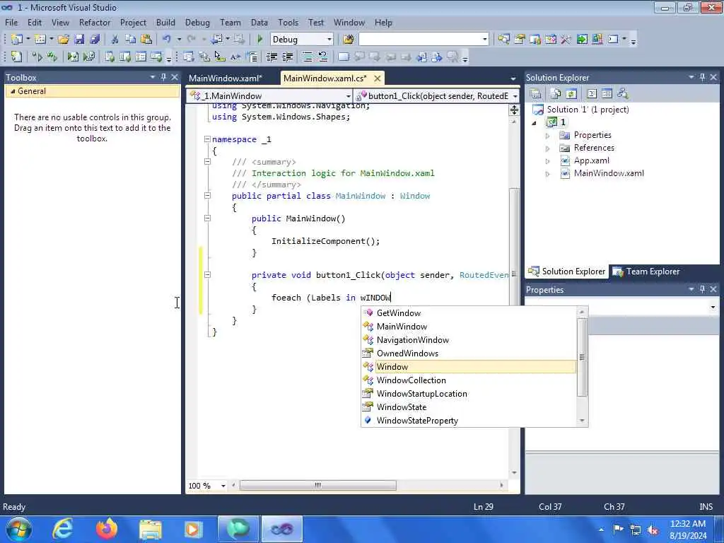This screenshot has height=543, width=724.
Task: Click the View Class Diagram icon
Action: tap(623, 94)
